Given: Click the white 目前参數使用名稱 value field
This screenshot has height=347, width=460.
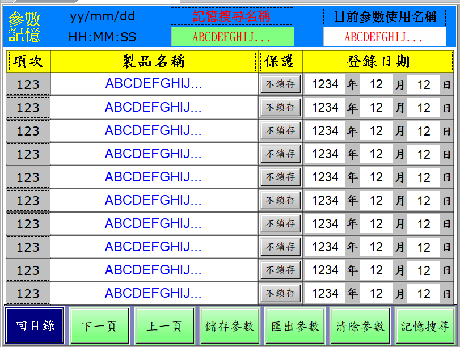Looking at the screenshot, I should point(384,37).
